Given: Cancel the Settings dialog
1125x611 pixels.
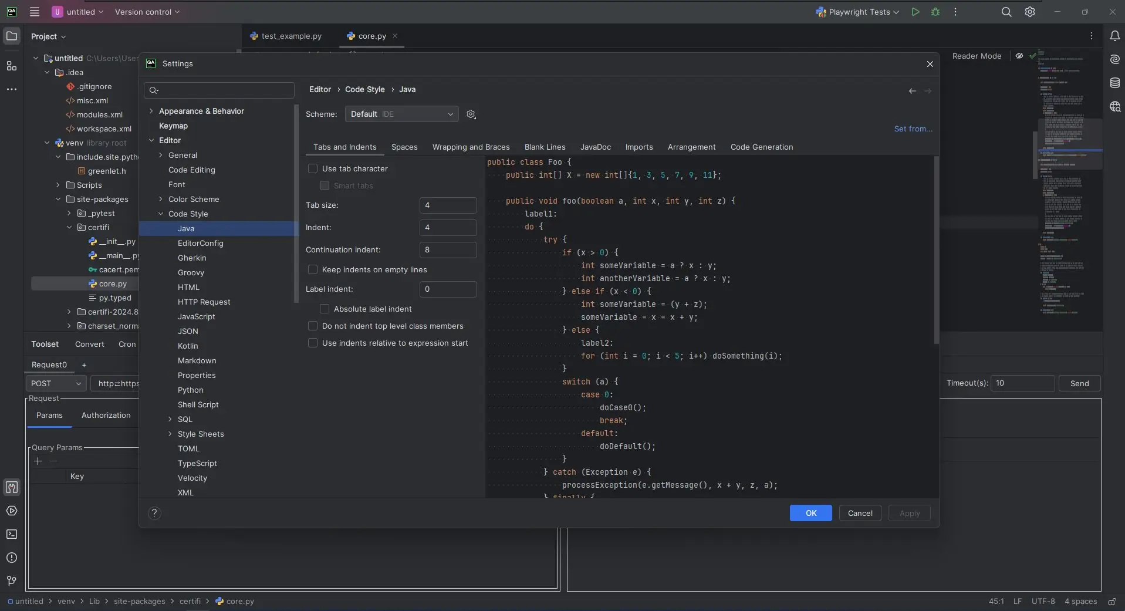Looking at the screenshot, I should click(x=860, y=514).
